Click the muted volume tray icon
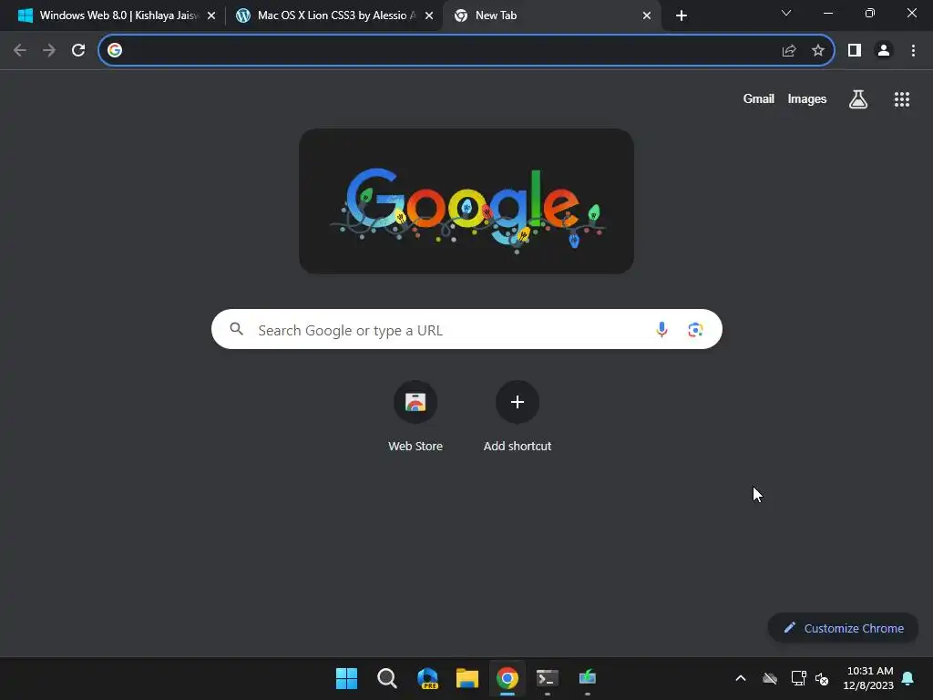Screen dimensions: 933x700 click(822, 678)
